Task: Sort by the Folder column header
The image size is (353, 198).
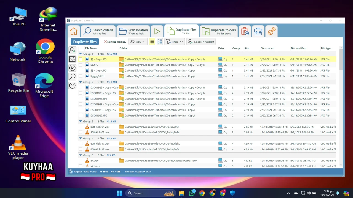Action: [123, 48]
